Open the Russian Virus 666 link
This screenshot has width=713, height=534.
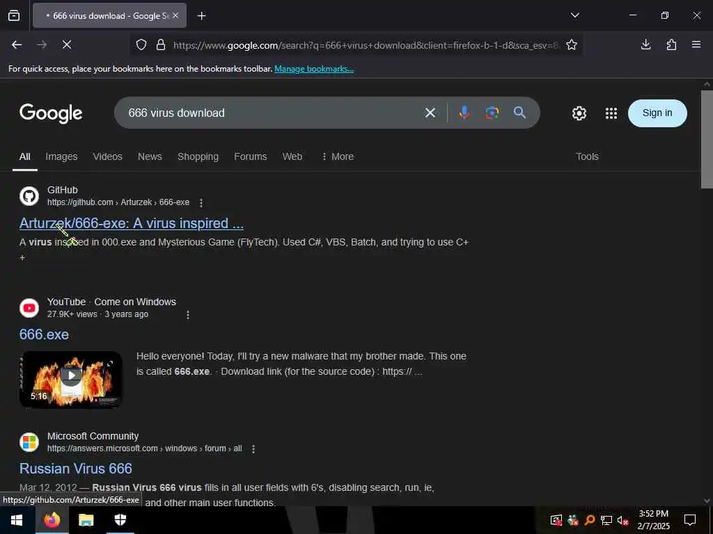[75, 469]
